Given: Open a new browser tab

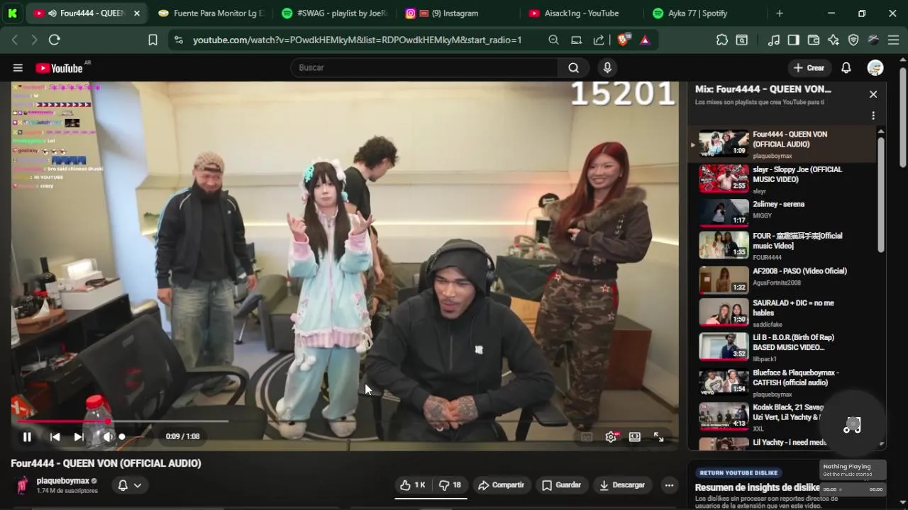Looking at the screenshot, I should 780,13.
